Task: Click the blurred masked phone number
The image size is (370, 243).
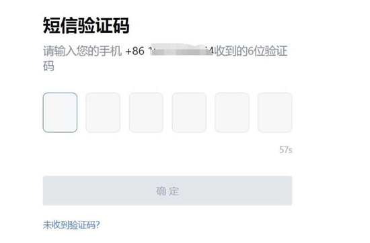Action: click(181, 50)
